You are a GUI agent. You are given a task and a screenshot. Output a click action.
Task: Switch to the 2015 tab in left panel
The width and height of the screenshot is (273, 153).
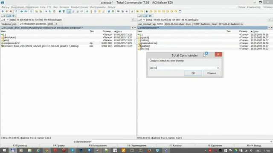click(x=51, y=24)
